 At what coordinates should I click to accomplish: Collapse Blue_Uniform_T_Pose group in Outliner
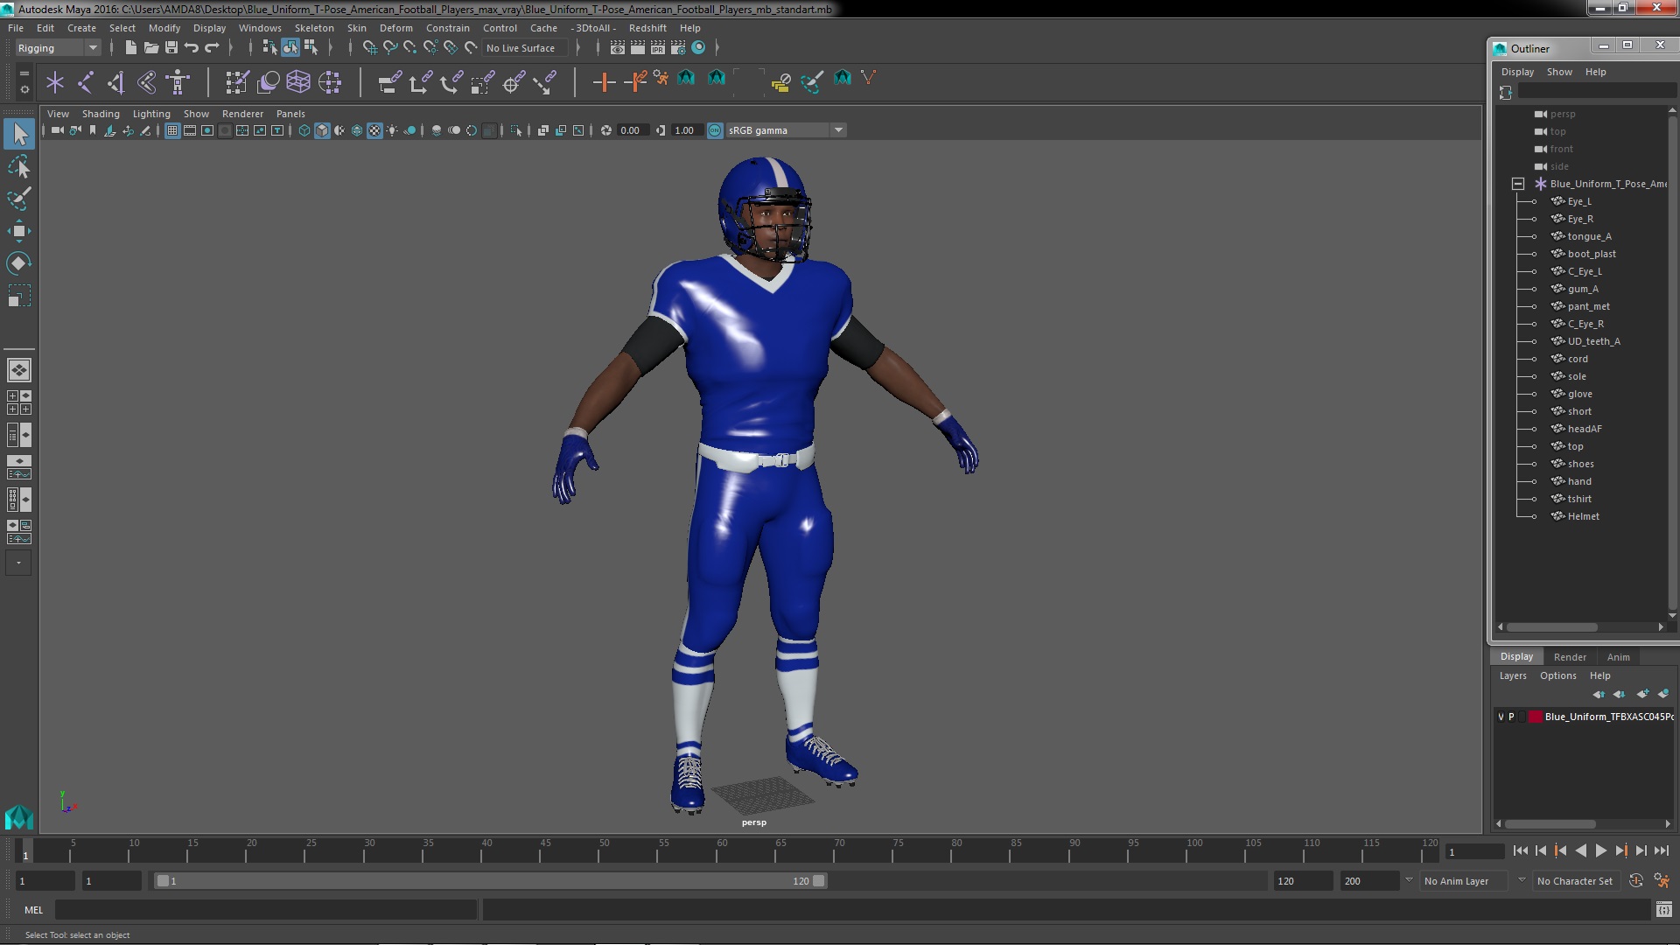[x=1518, y=184]
